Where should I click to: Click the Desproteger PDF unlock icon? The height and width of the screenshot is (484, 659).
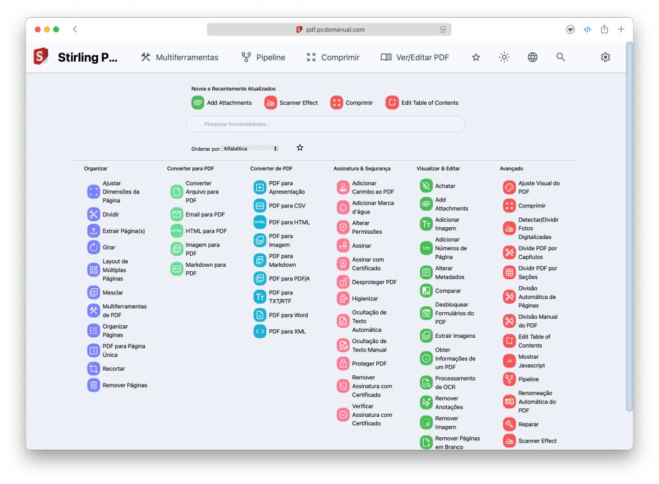point(343,282)
